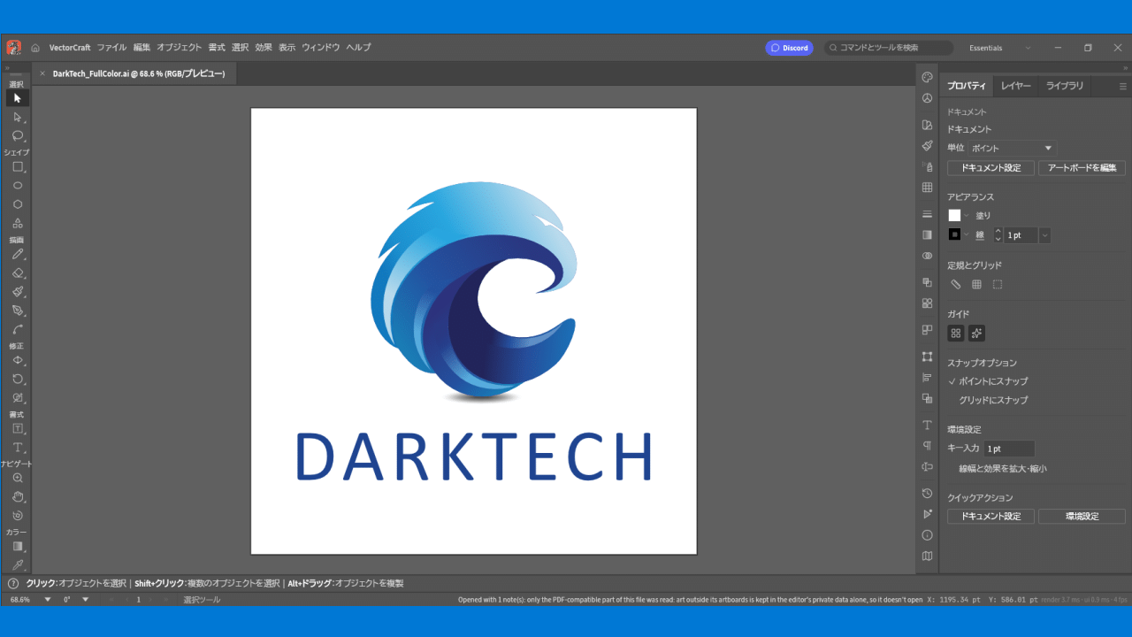This screenshot has height=637, width=1132.
Task: Switch to the レイヤー tab
Action: (x=1016, y=86)
